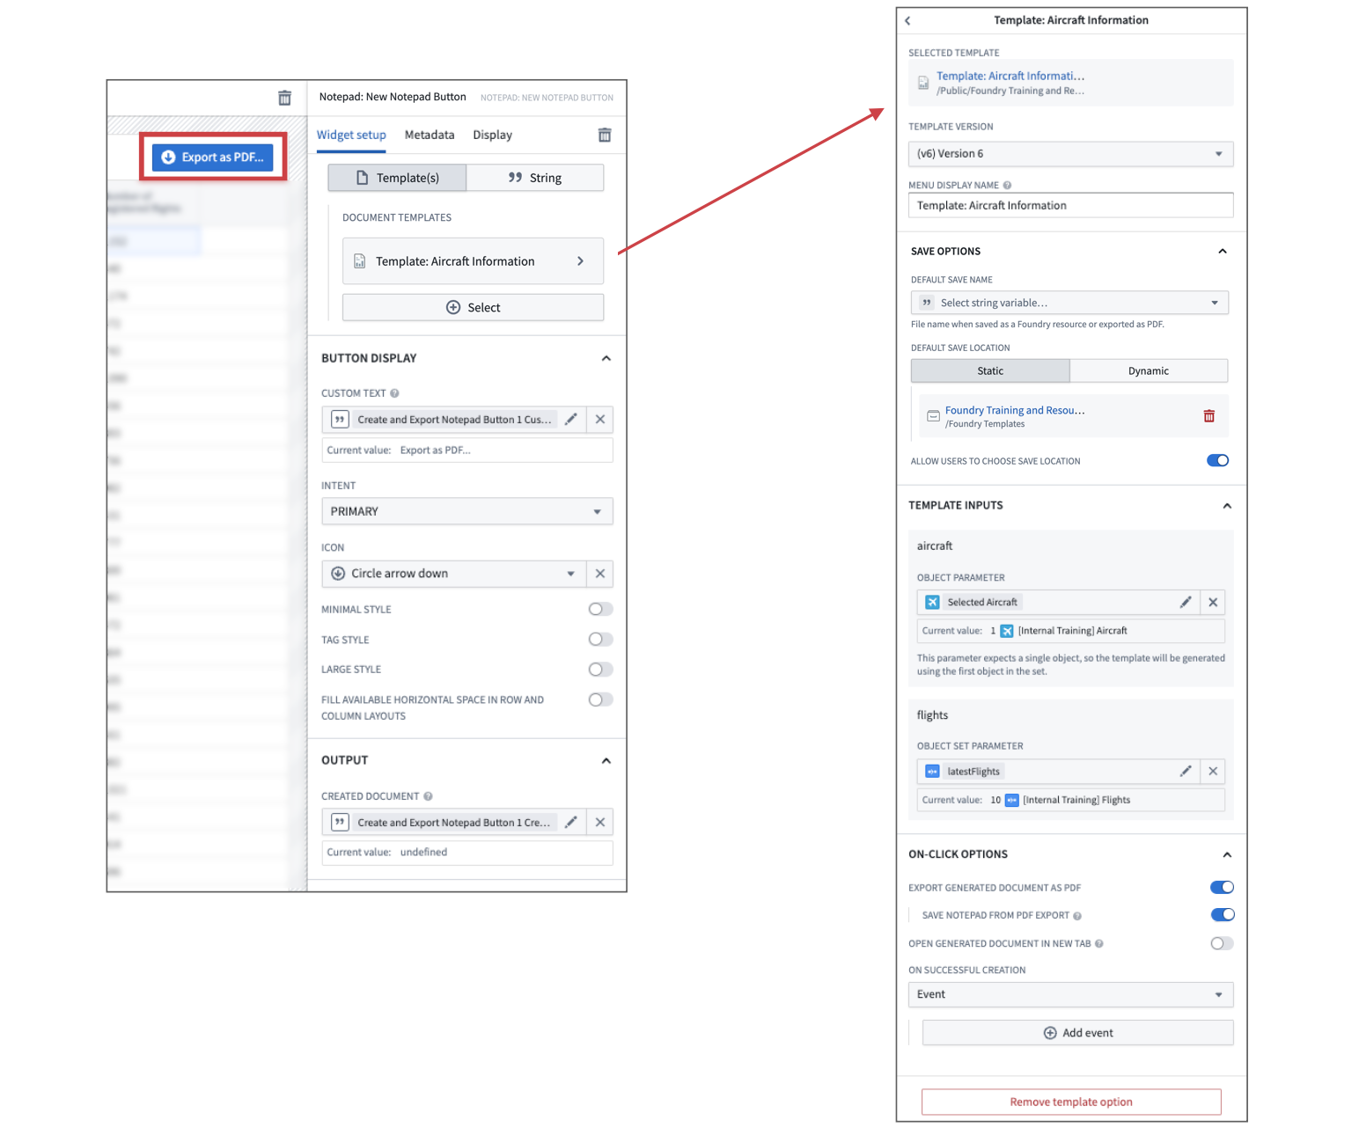
Task: Choose Dynamic save location tab
Action: click(x=1149, y=370)
